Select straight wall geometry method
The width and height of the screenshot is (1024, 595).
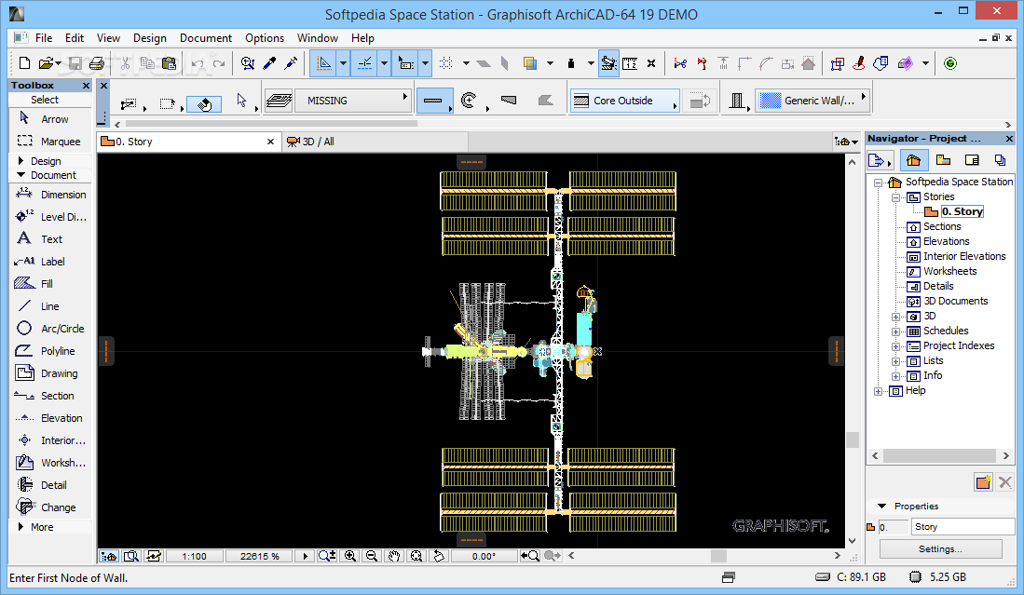[x=433, y=101]
